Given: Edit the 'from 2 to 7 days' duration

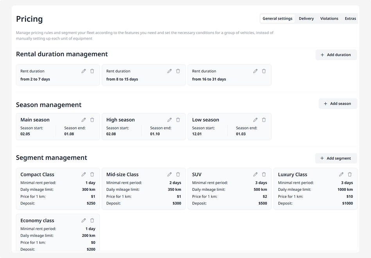Looking at the screenshot, I should click(84, 71).
